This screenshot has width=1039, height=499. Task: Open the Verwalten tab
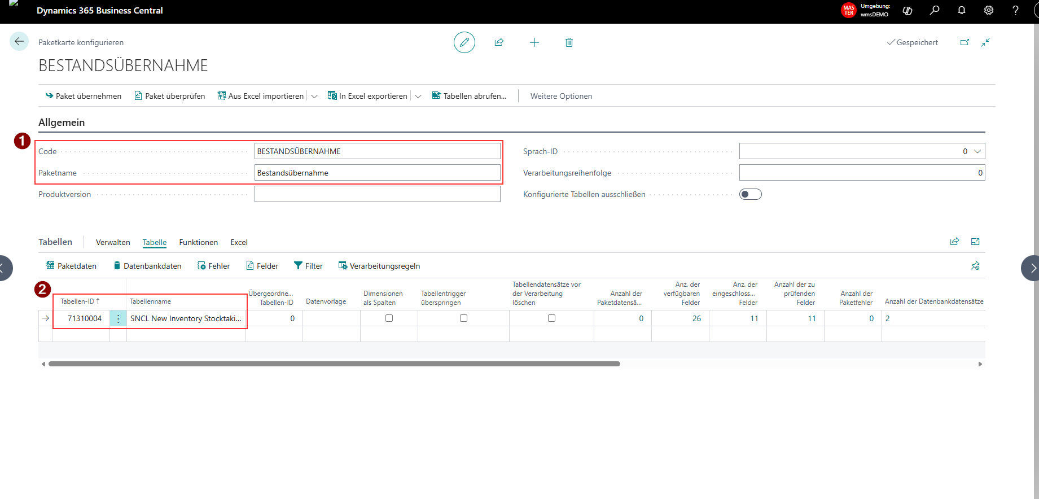pyautogui.click(x=113, y=242)
